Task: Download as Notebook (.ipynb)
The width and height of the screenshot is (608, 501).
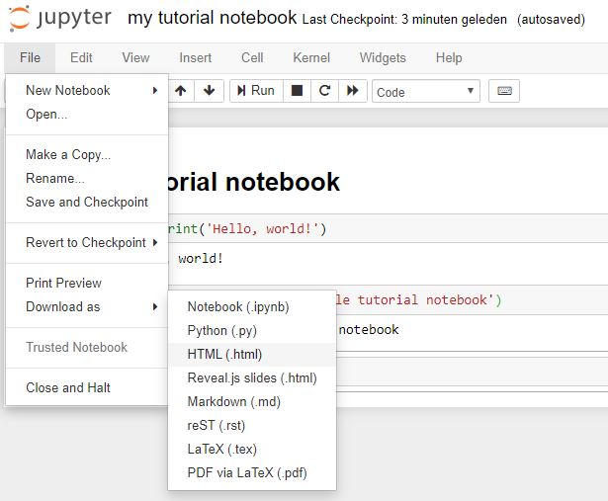Action: click(x=252, y=307)
